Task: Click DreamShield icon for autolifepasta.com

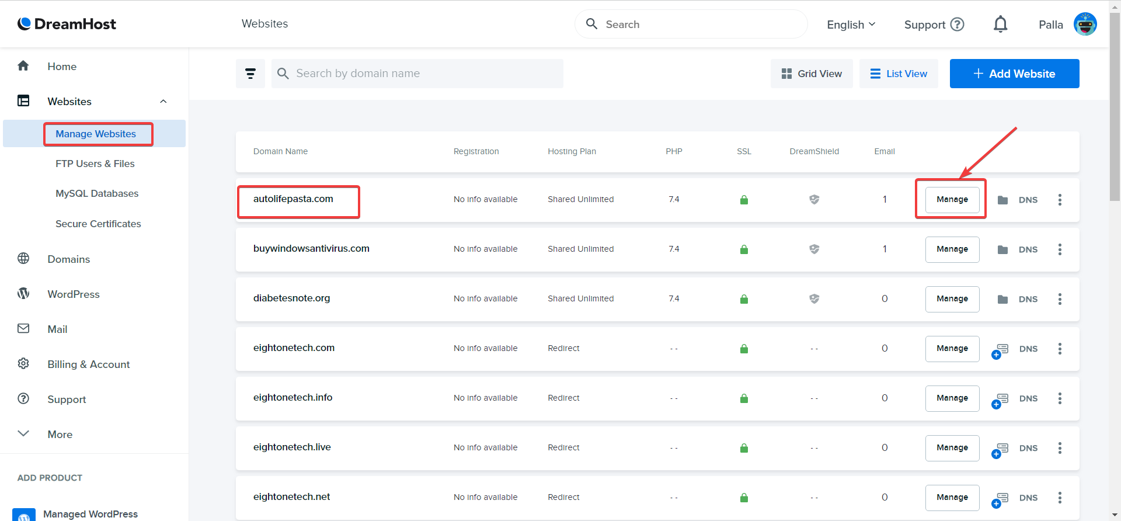Action: [x=814, y=200]
